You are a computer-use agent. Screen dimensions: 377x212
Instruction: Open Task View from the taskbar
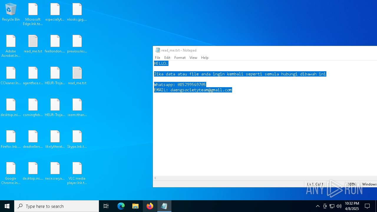[106, 206]
